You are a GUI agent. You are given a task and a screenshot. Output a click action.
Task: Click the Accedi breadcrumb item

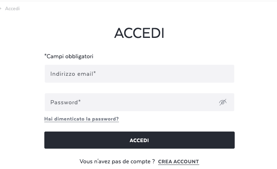(x=12, y=9)
